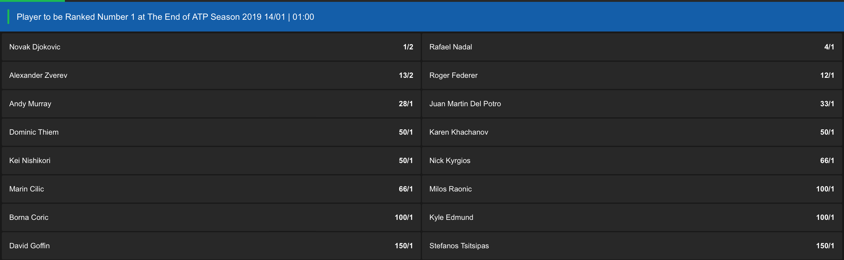Choose Kyle Edmund 100/1 selection
Image resolution: width=844 pixels, height=260 pixels.
pos(632,217)
